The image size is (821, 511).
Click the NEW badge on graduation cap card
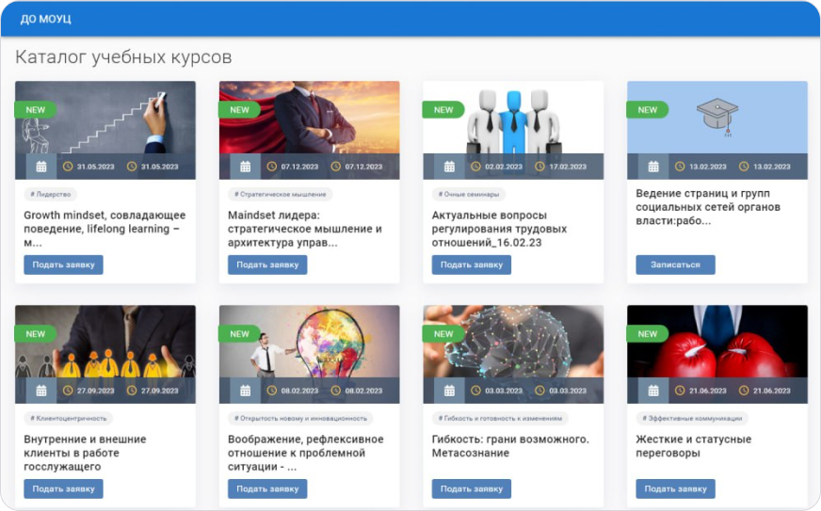coord(648,110)
